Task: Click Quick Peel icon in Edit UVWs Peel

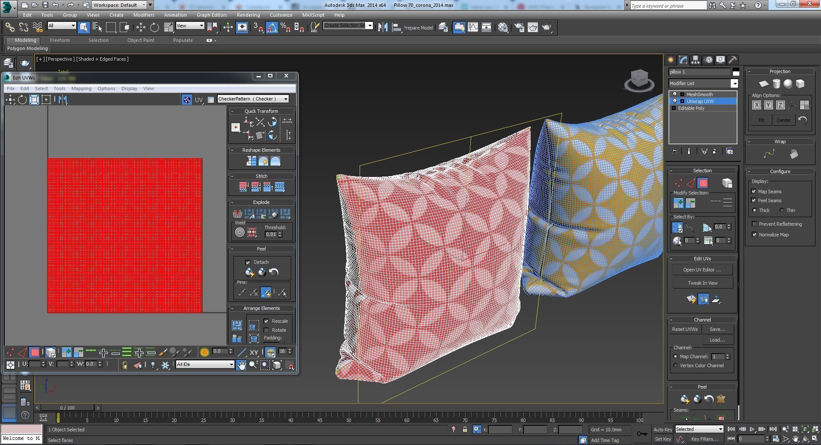Action: pos(250,272)
